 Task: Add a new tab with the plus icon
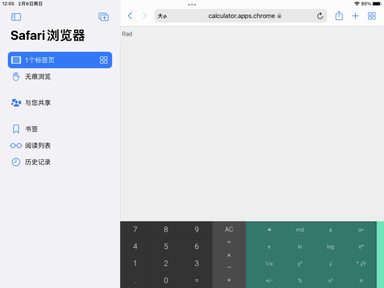(356, 16)
